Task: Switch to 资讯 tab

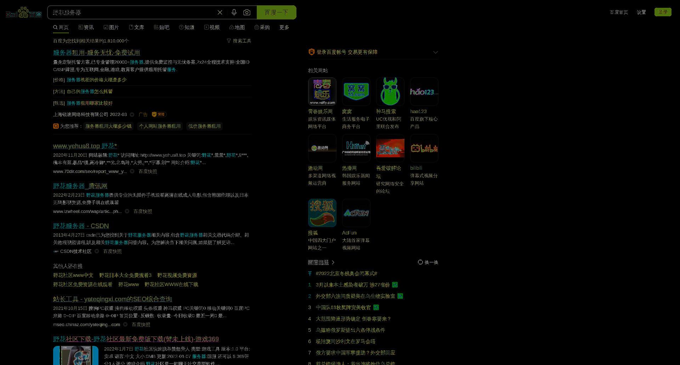Action: pos(86,27)
